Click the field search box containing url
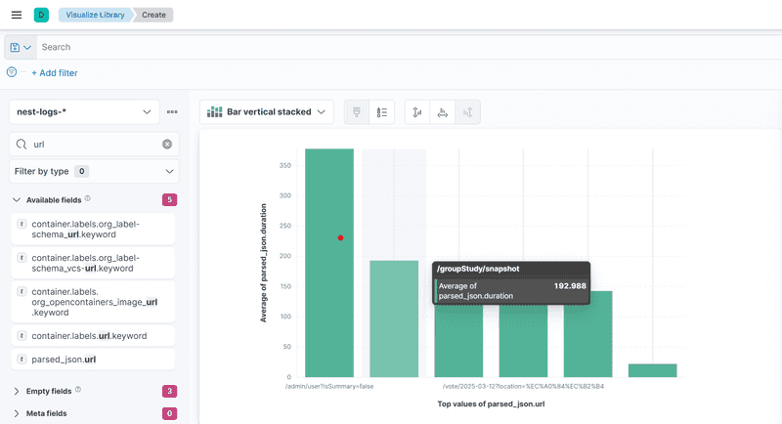The width and height of the screenshot is (782, 424). [x=94, y=144]
